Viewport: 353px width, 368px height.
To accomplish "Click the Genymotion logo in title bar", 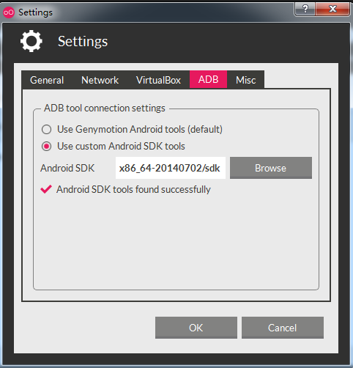I will [9, 12].
